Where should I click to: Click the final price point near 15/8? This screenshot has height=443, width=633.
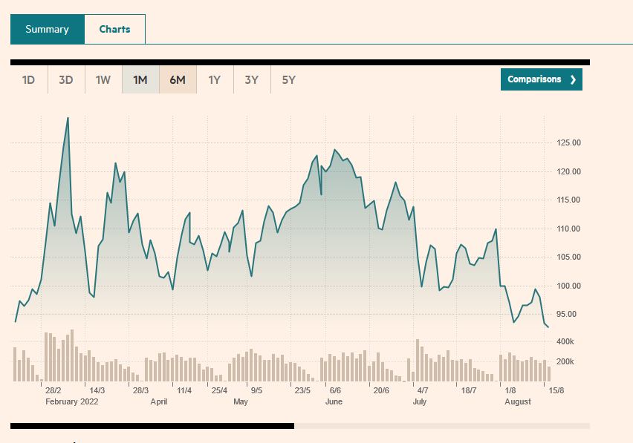(548, 326)
